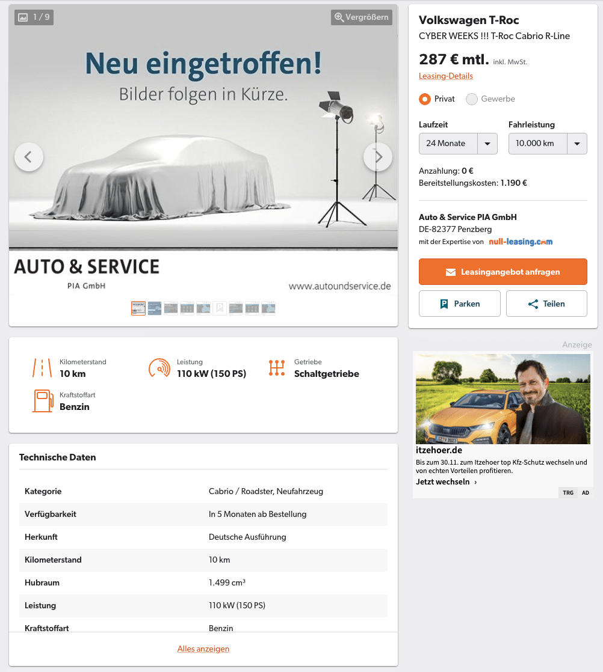Click the Teilen share button

tap(546, 304)
